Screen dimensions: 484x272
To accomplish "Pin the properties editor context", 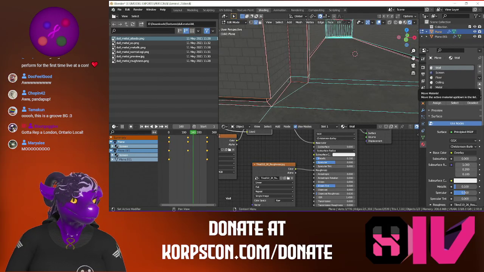I will [480, 58].
